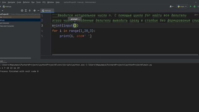This screenshot has width=199, height=112.
Task: Select the pythonProject8 root folder in tree
Action: (x=20, y=14)
